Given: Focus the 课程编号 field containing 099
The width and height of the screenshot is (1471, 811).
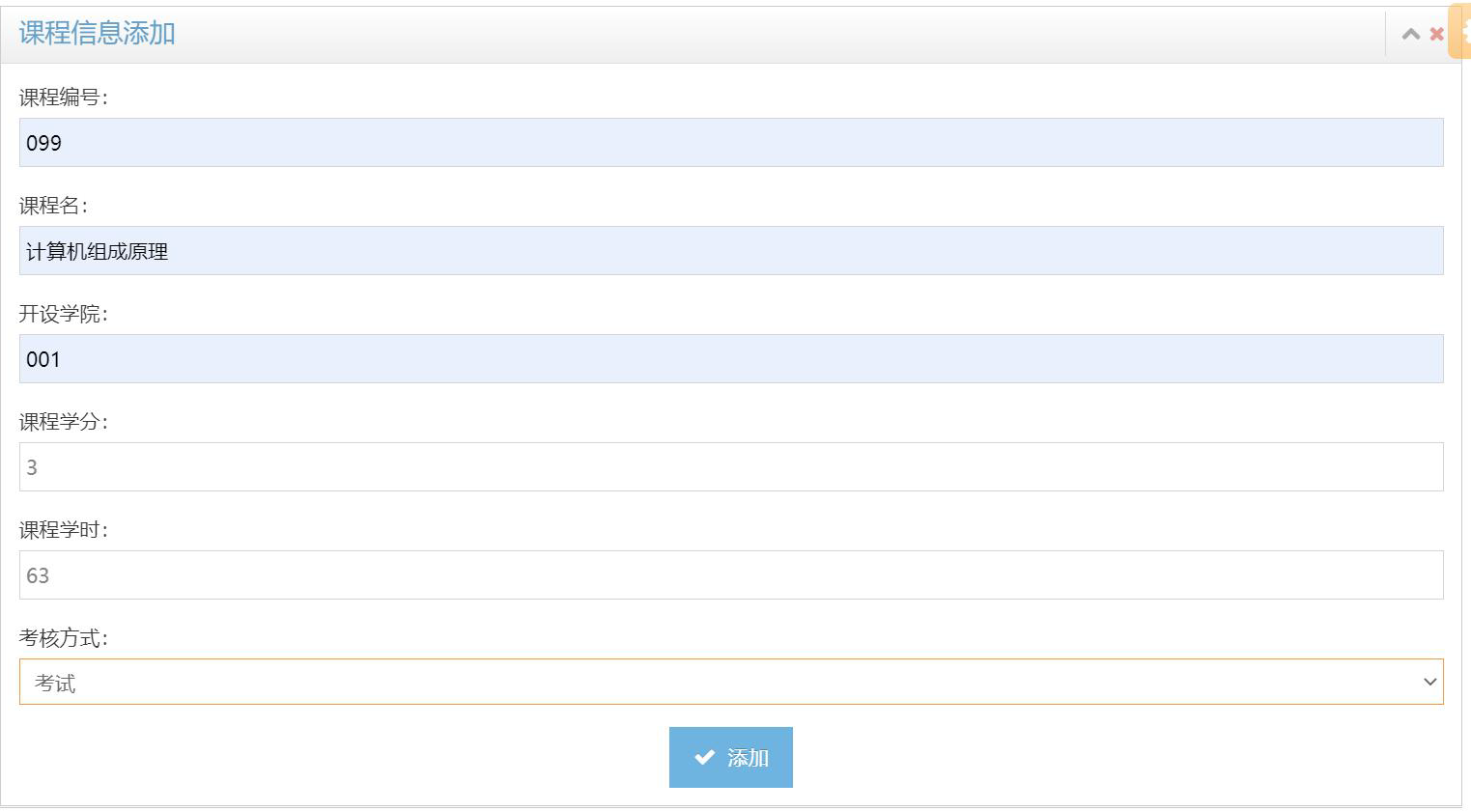Looking at the screenshot, I should 731,143.
